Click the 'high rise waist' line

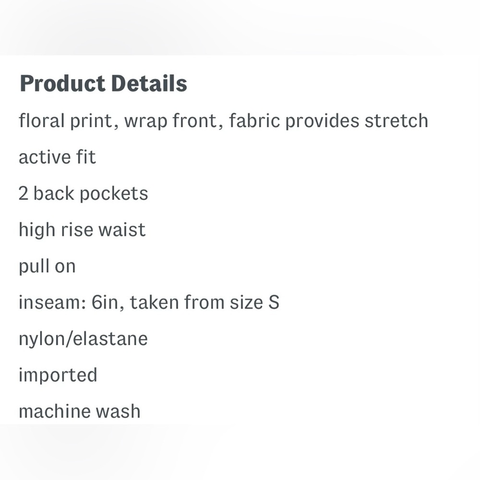[82, 230]
